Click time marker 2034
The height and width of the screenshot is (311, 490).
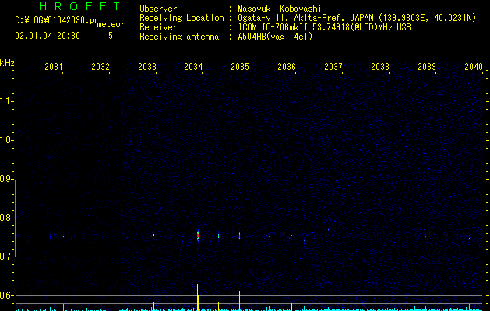click(x=193, y=67)
